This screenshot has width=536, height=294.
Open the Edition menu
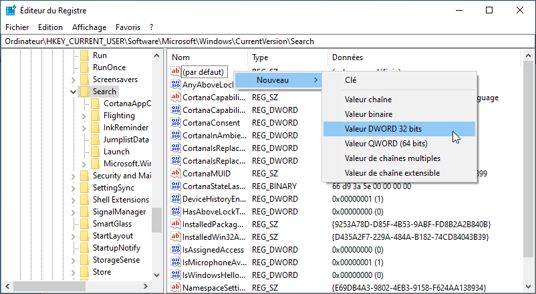point(50,27)
